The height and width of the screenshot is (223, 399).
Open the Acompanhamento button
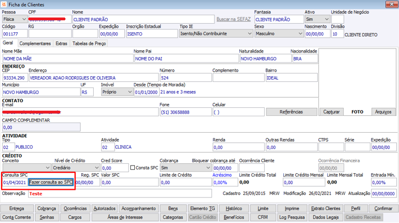pos(139,208)
